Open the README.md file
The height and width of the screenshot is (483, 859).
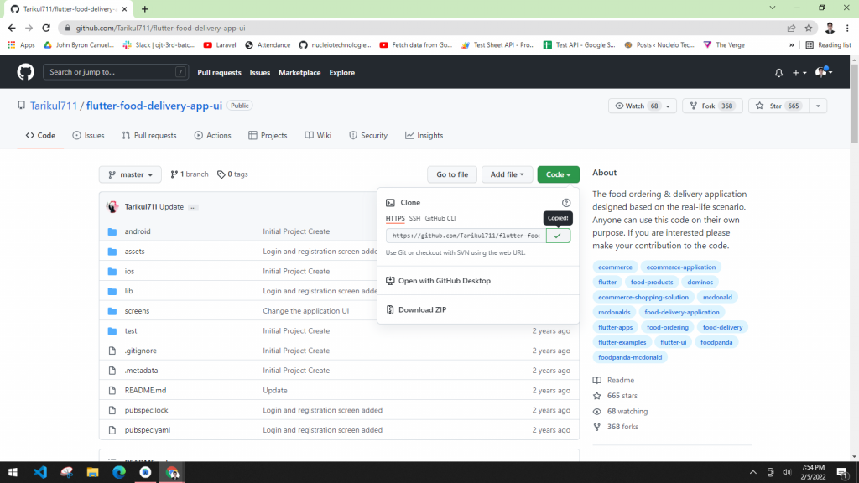click(x=145, y=391)
